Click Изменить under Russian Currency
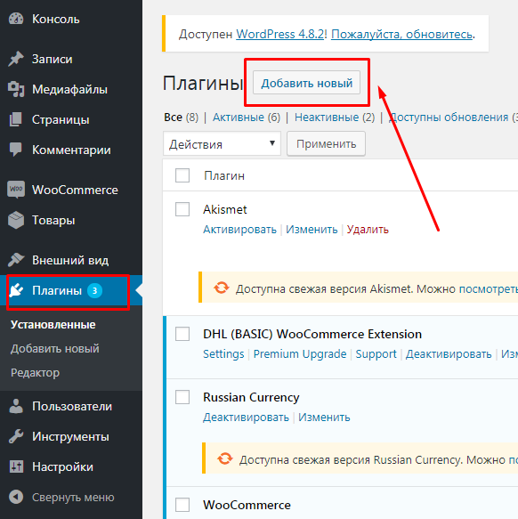 tap(324, 417)
